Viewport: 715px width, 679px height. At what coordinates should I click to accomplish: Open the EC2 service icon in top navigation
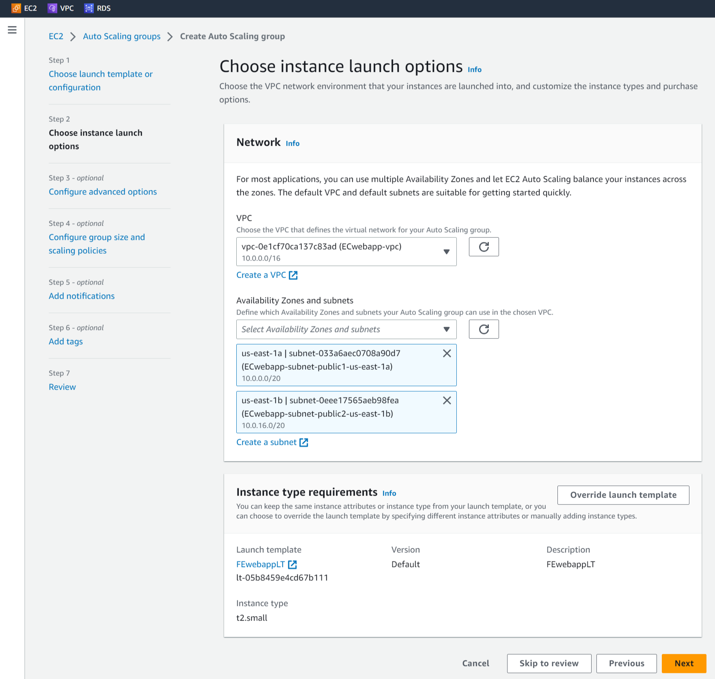(x=16, y=8)
